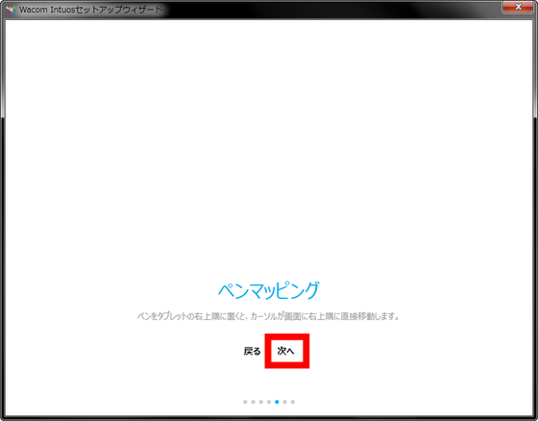Screen dimensions: 538x421
Task: Click the empty black title bar area
Action: tap(330, 10)
